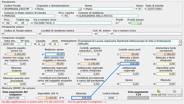Open Eventi eccezz. ellipsis button
Image resolution: width=184 pixels, height=104 pixels.
[x=140, y=23]
